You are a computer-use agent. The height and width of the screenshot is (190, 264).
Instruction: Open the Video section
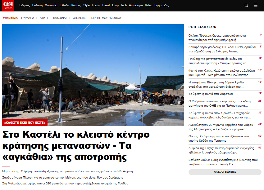click(x=148, y=5)
